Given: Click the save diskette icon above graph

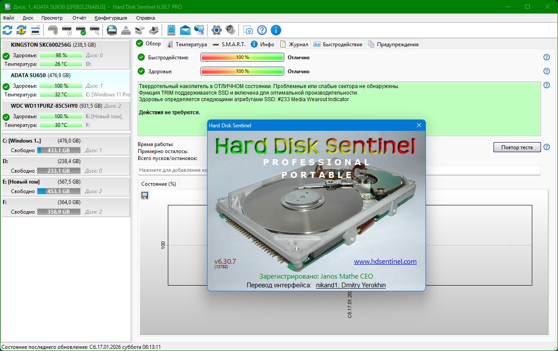Looking at the screenshot, I should tap(145, 195).
